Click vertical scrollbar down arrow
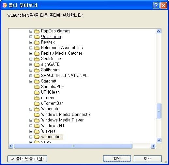 point(159,140)
